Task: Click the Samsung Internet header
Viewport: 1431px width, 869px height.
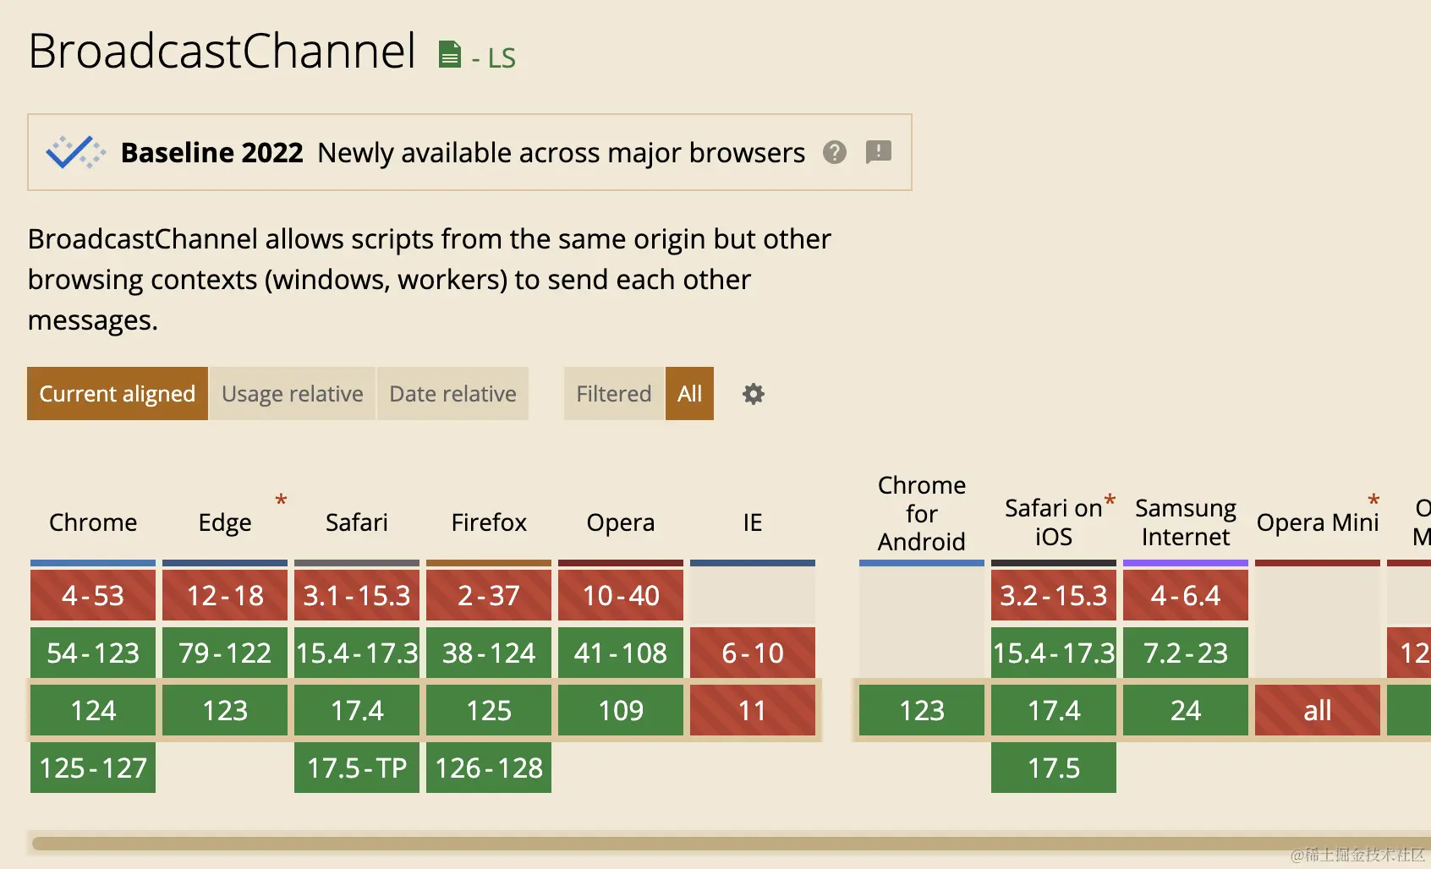Action: coord(1186,522)
